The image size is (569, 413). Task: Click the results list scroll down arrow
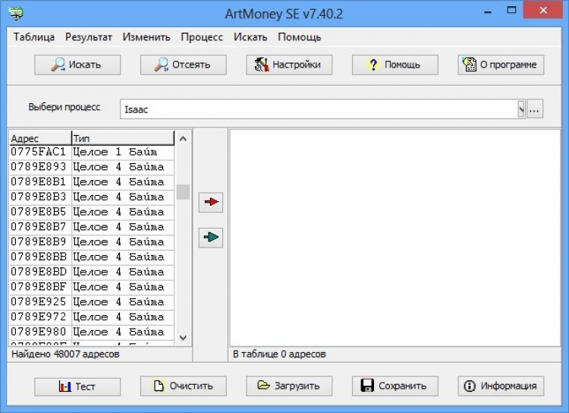point(183,337)
